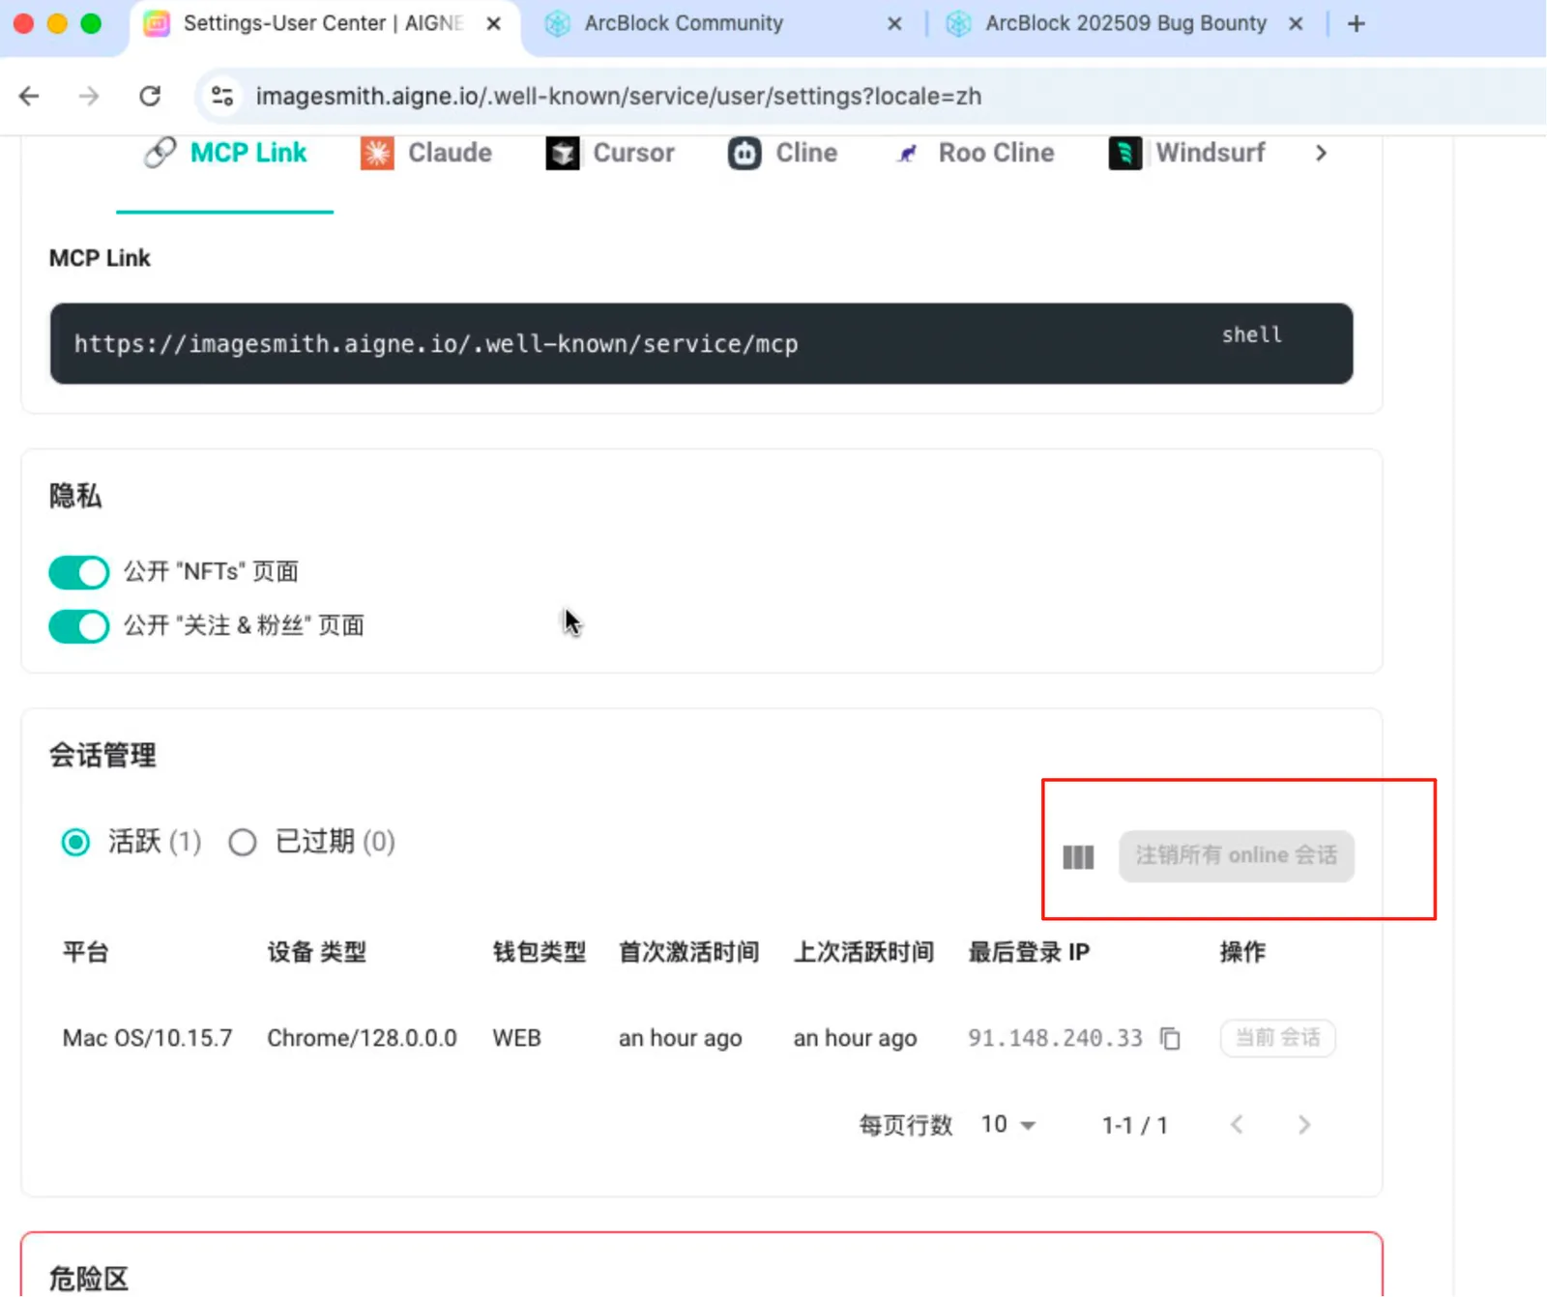Click the 当前 会话 button

(1277, 1038)
